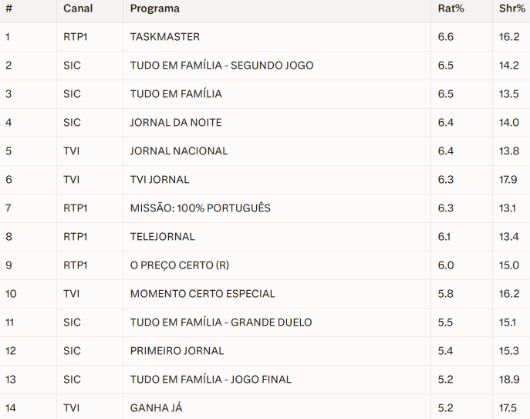Select the TELEJORNAL program cell

point(162,237)
